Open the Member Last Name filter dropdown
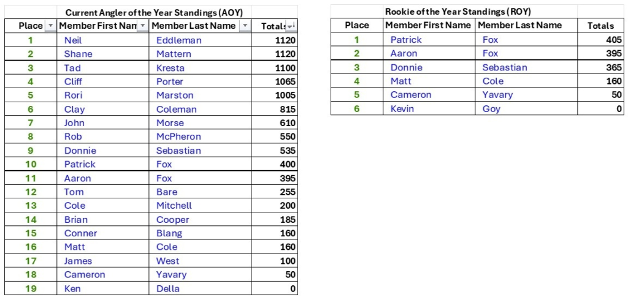628x300 pixels. 245,26
